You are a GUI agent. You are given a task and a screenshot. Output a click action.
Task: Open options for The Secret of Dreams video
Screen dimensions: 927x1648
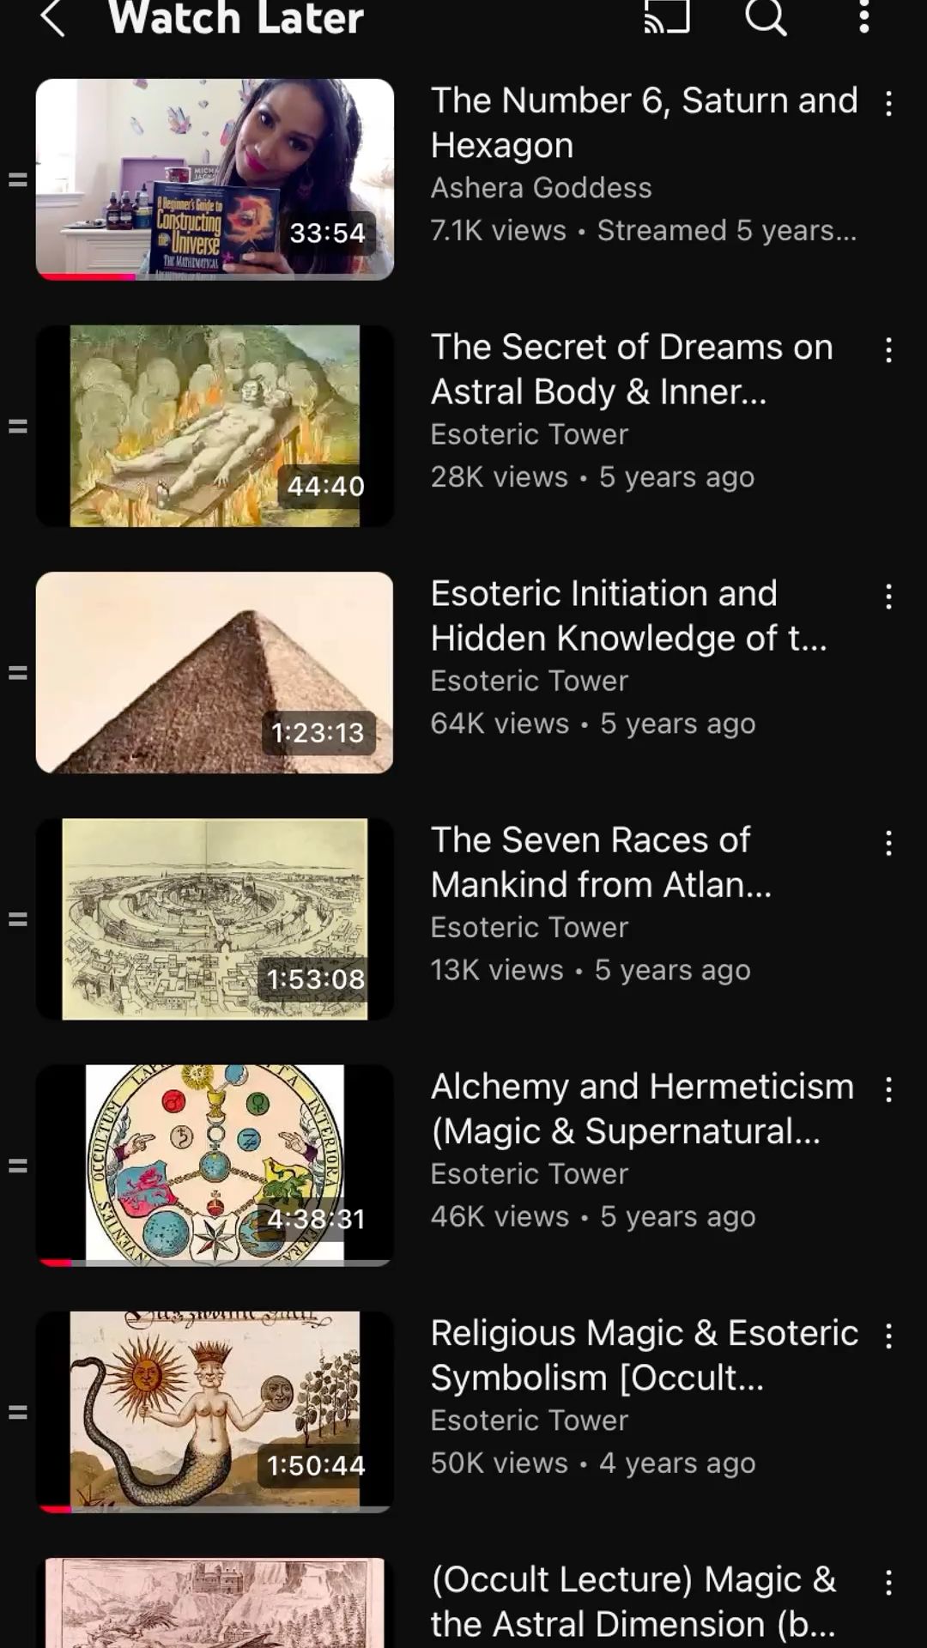[x=889, y=350]
